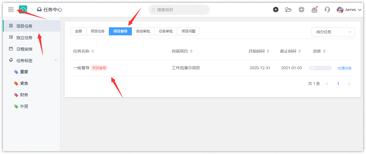Click the black plus create icon
Image resolution: width=366 pixels, height=154 pixels.
[276, 9]
